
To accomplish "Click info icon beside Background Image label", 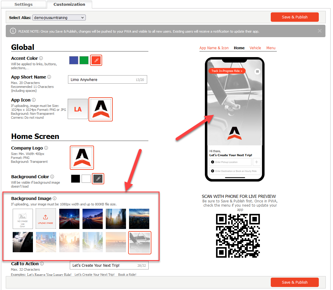I will click(55, 198).
